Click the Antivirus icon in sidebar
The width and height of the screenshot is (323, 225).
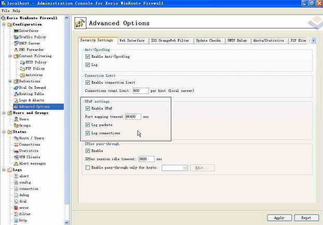click(22, 75)
